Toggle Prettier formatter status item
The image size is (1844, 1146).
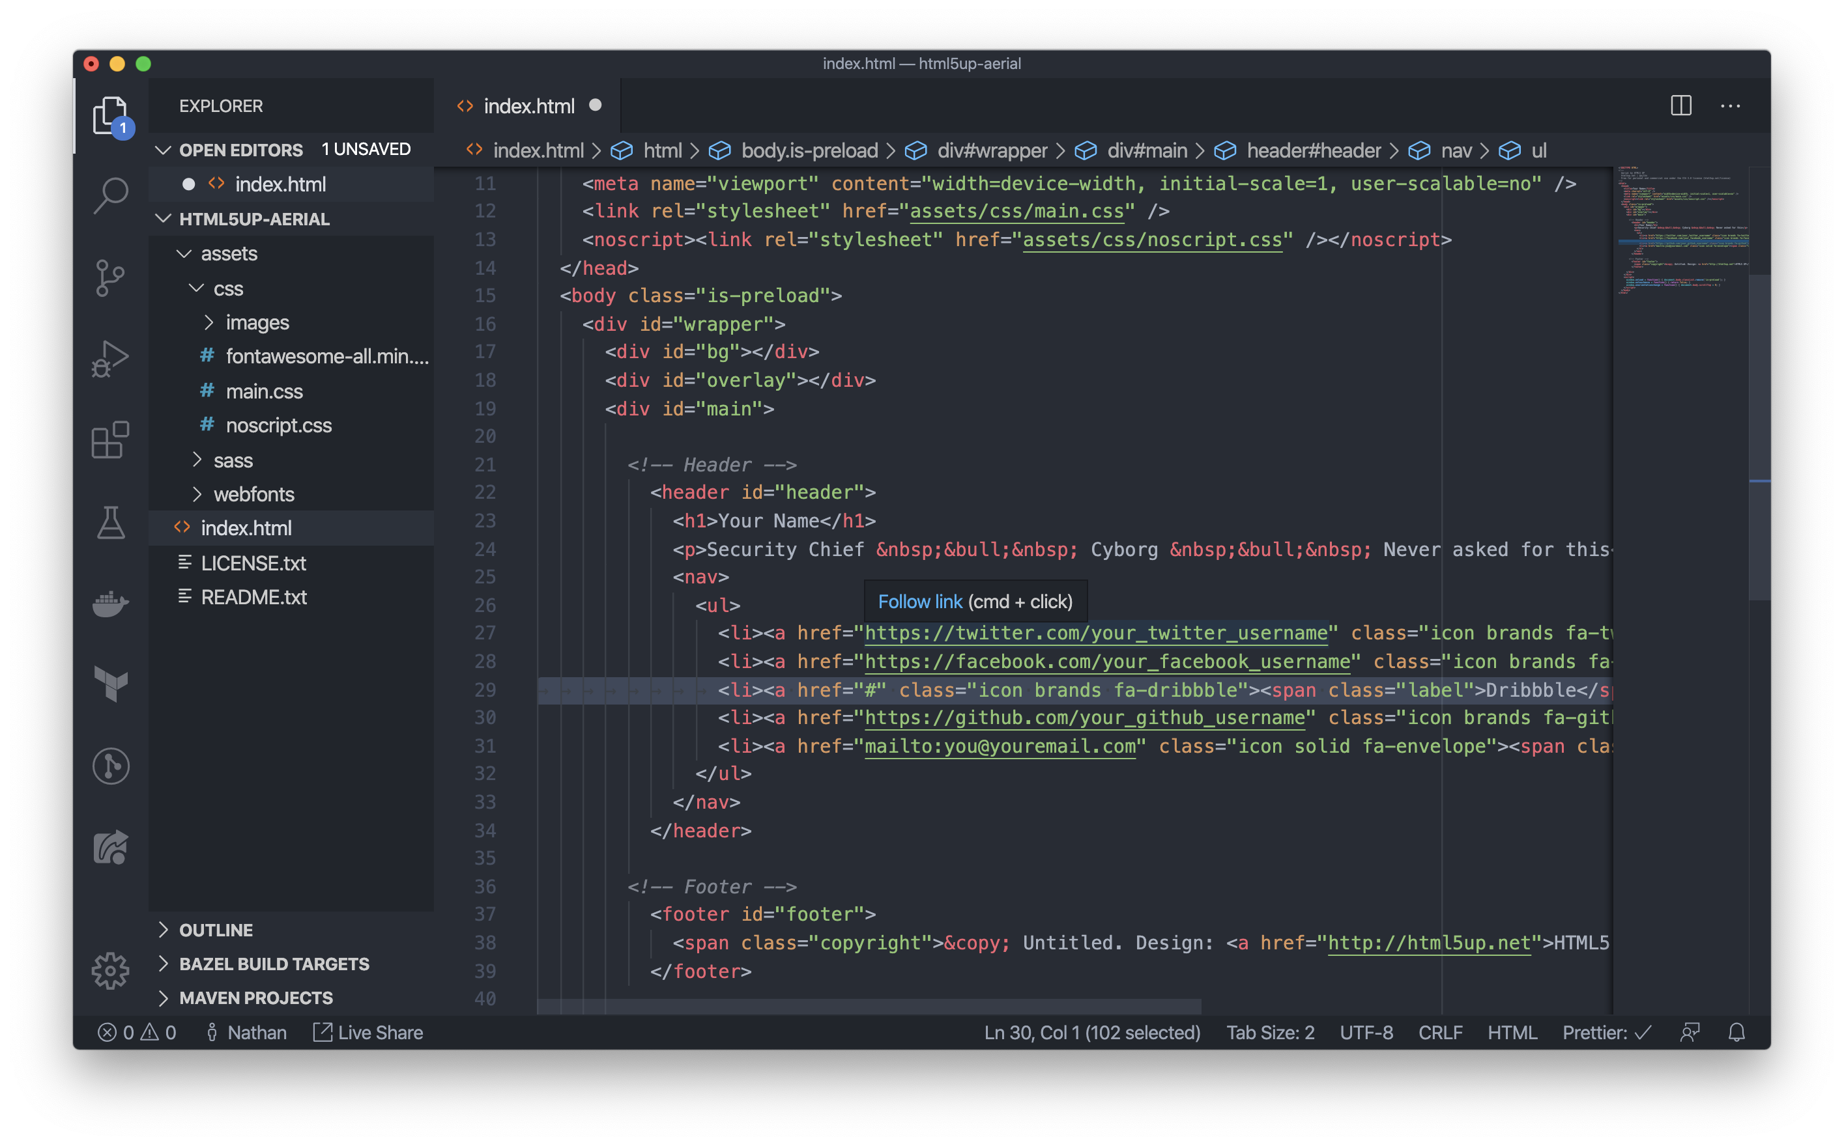pyautogui.click(x=1606, y=1032)
